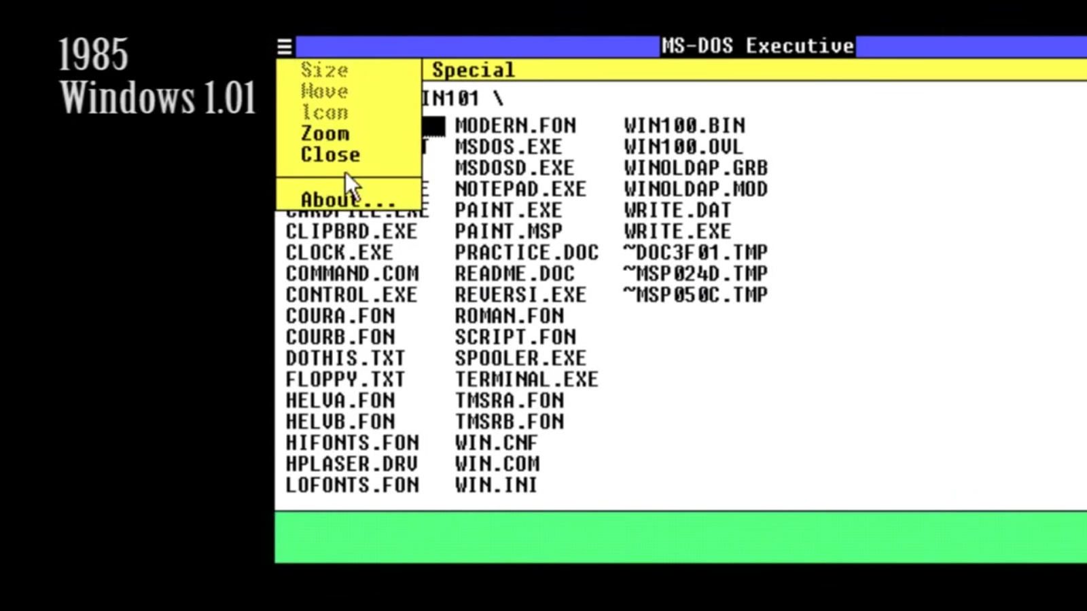Viewport: 1087px width, 611px height.
Task: Select file WIN.INI
Action: 497,485
